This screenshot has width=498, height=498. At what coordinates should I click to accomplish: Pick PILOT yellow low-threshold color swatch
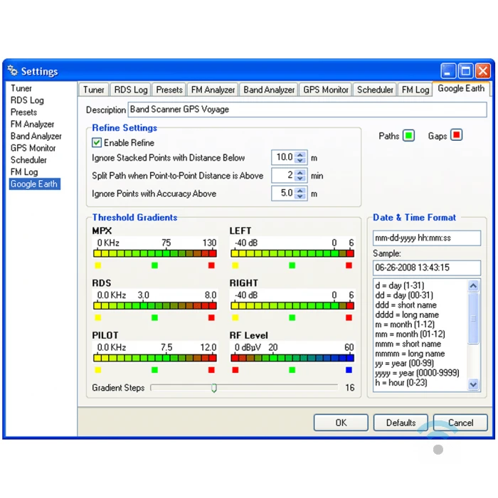click(98, 370)
